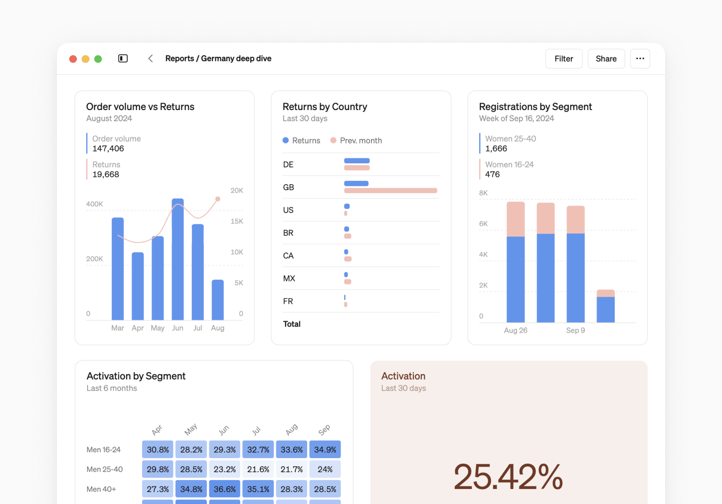Go back with the chevron arrow
The image size is (722, 504).
pos(150,58)
